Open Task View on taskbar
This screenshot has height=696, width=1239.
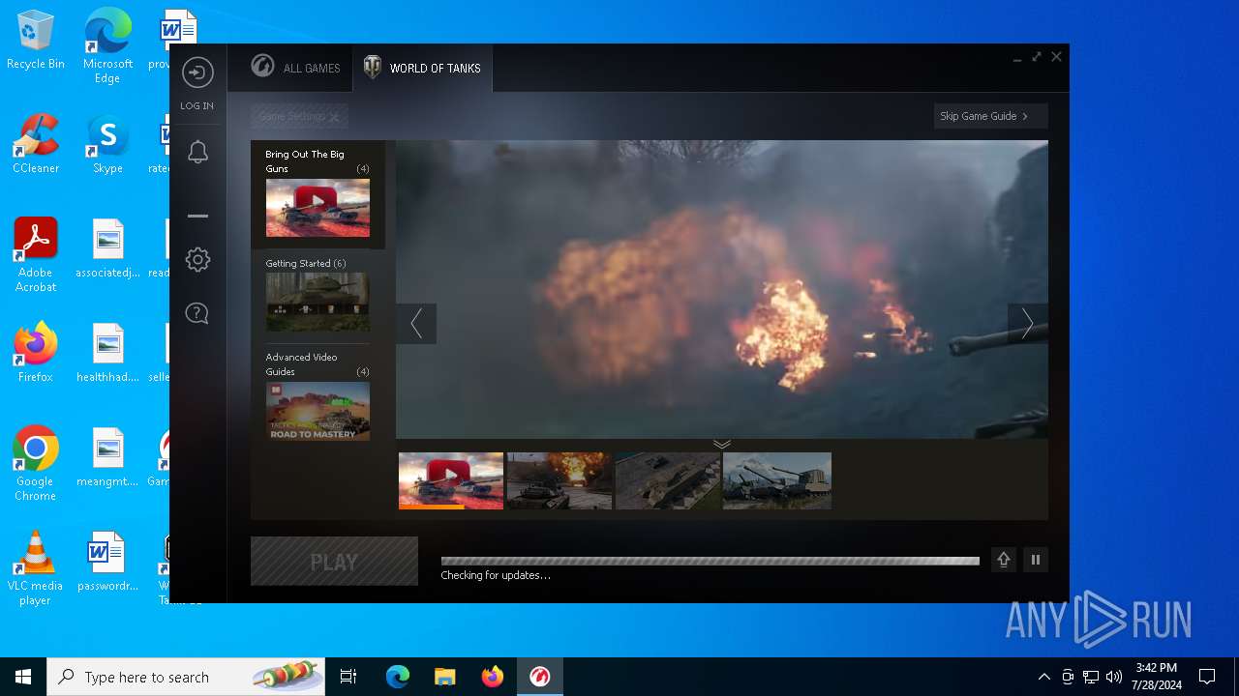coord(348,677)
